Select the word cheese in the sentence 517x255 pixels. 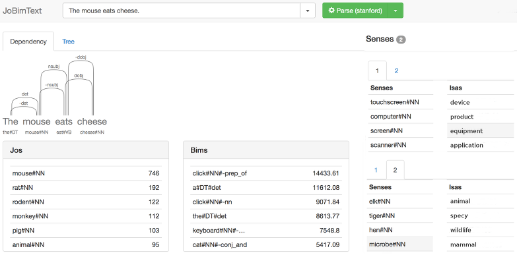92,121
